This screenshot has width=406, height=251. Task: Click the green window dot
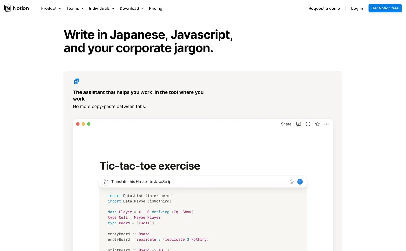[x=89, y=124]
